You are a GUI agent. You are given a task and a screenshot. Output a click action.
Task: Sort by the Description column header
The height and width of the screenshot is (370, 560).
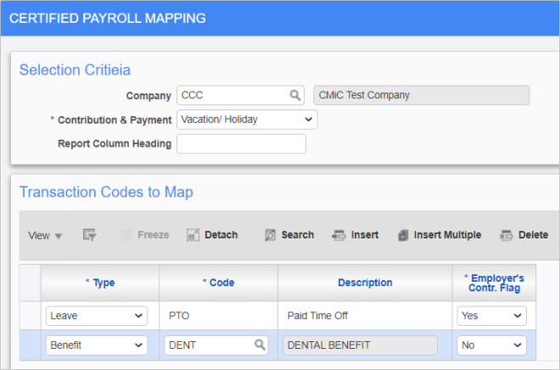(365, 283)
